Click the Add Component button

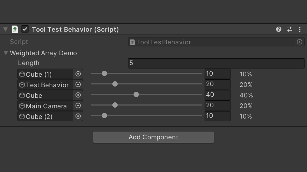pos(153,137)
